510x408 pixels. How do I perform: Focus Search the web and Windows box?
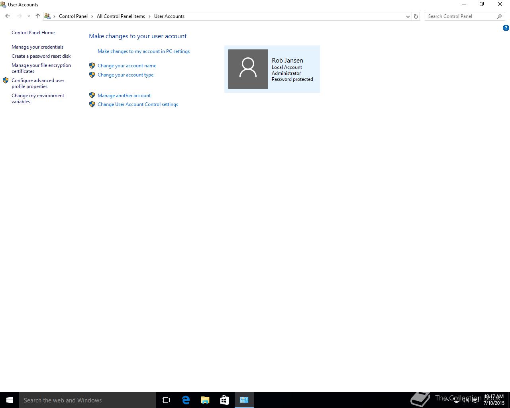tap(88, 400)
